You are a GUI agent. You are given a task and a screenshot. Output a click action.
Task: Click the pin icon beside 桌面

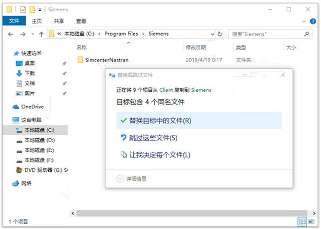64,64
